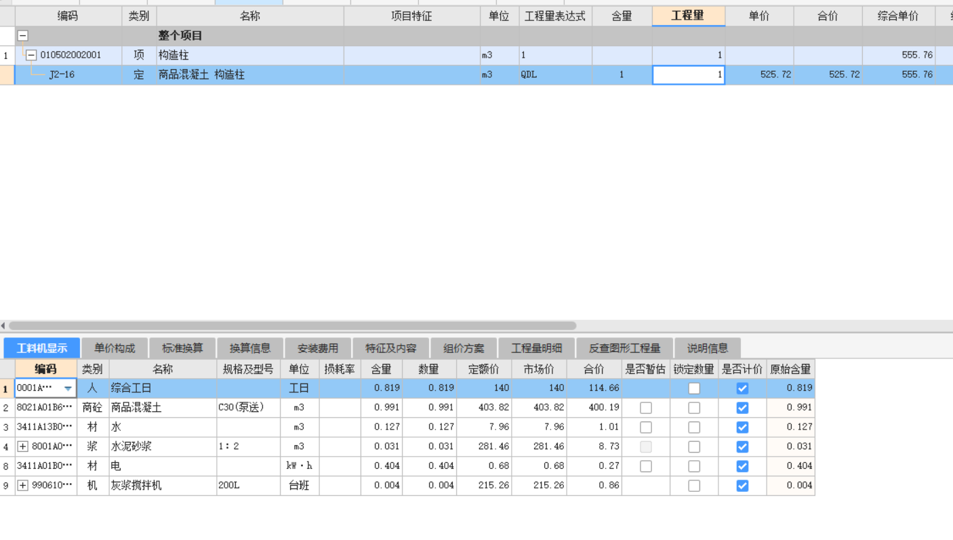Click the 原始含量 column header
953x540 pixels.
click(790, 369)
